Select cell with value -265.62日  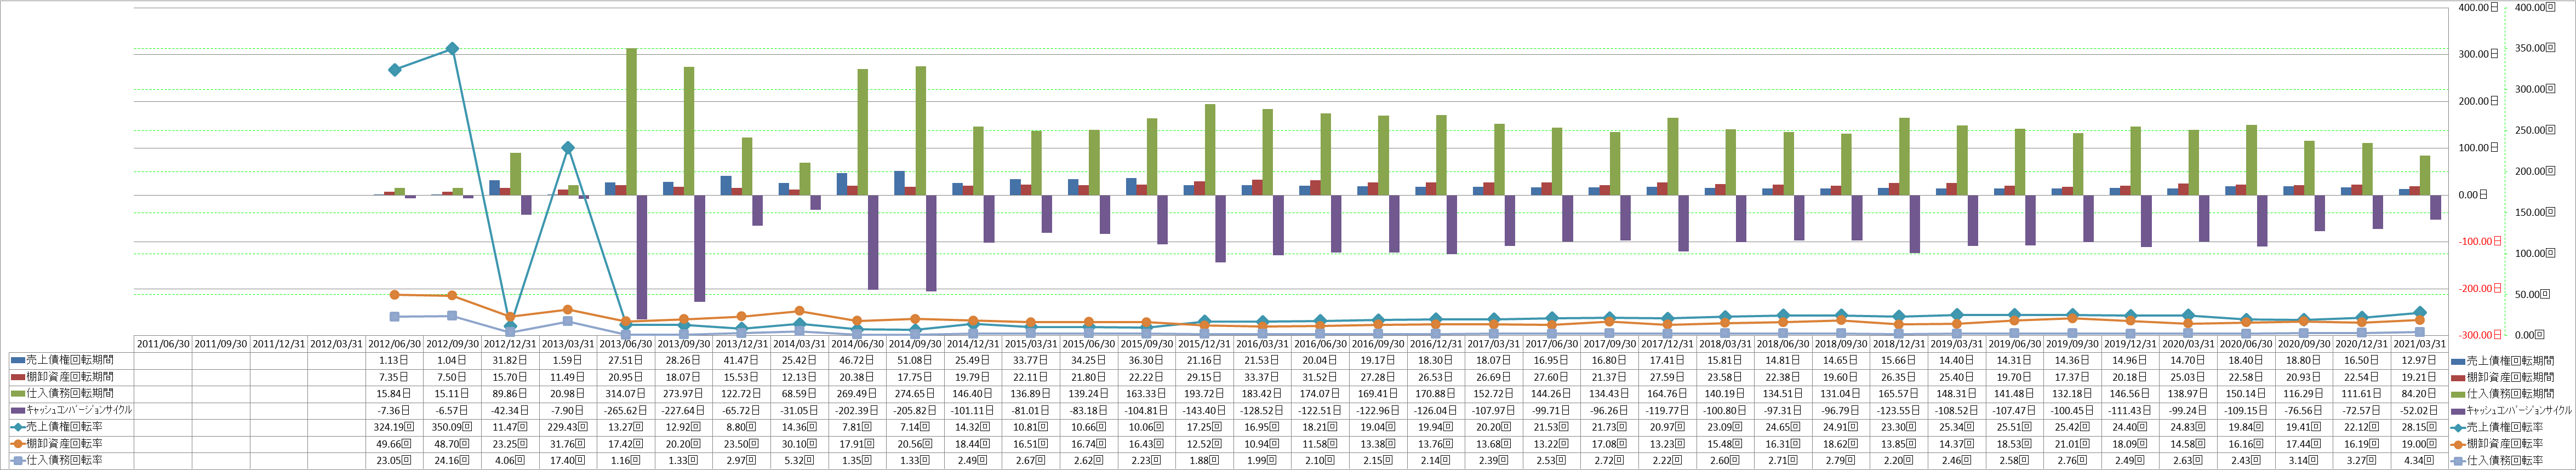[x=626, y=410]
